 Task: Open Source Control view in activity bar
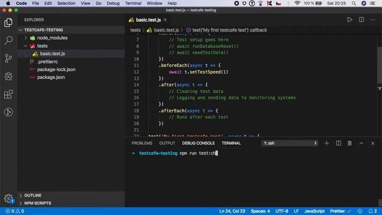8,59
